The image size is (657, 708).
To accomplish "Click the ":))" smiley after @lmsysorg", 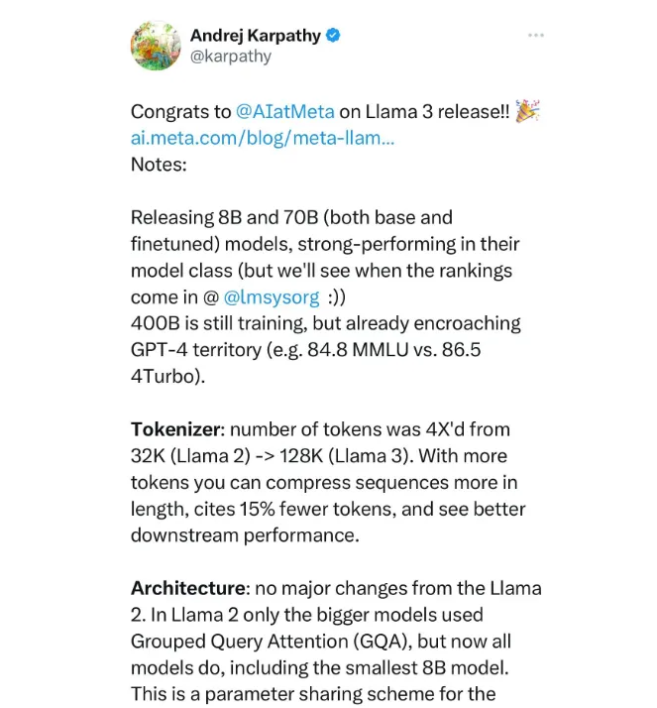I will [x=337, y=297].
